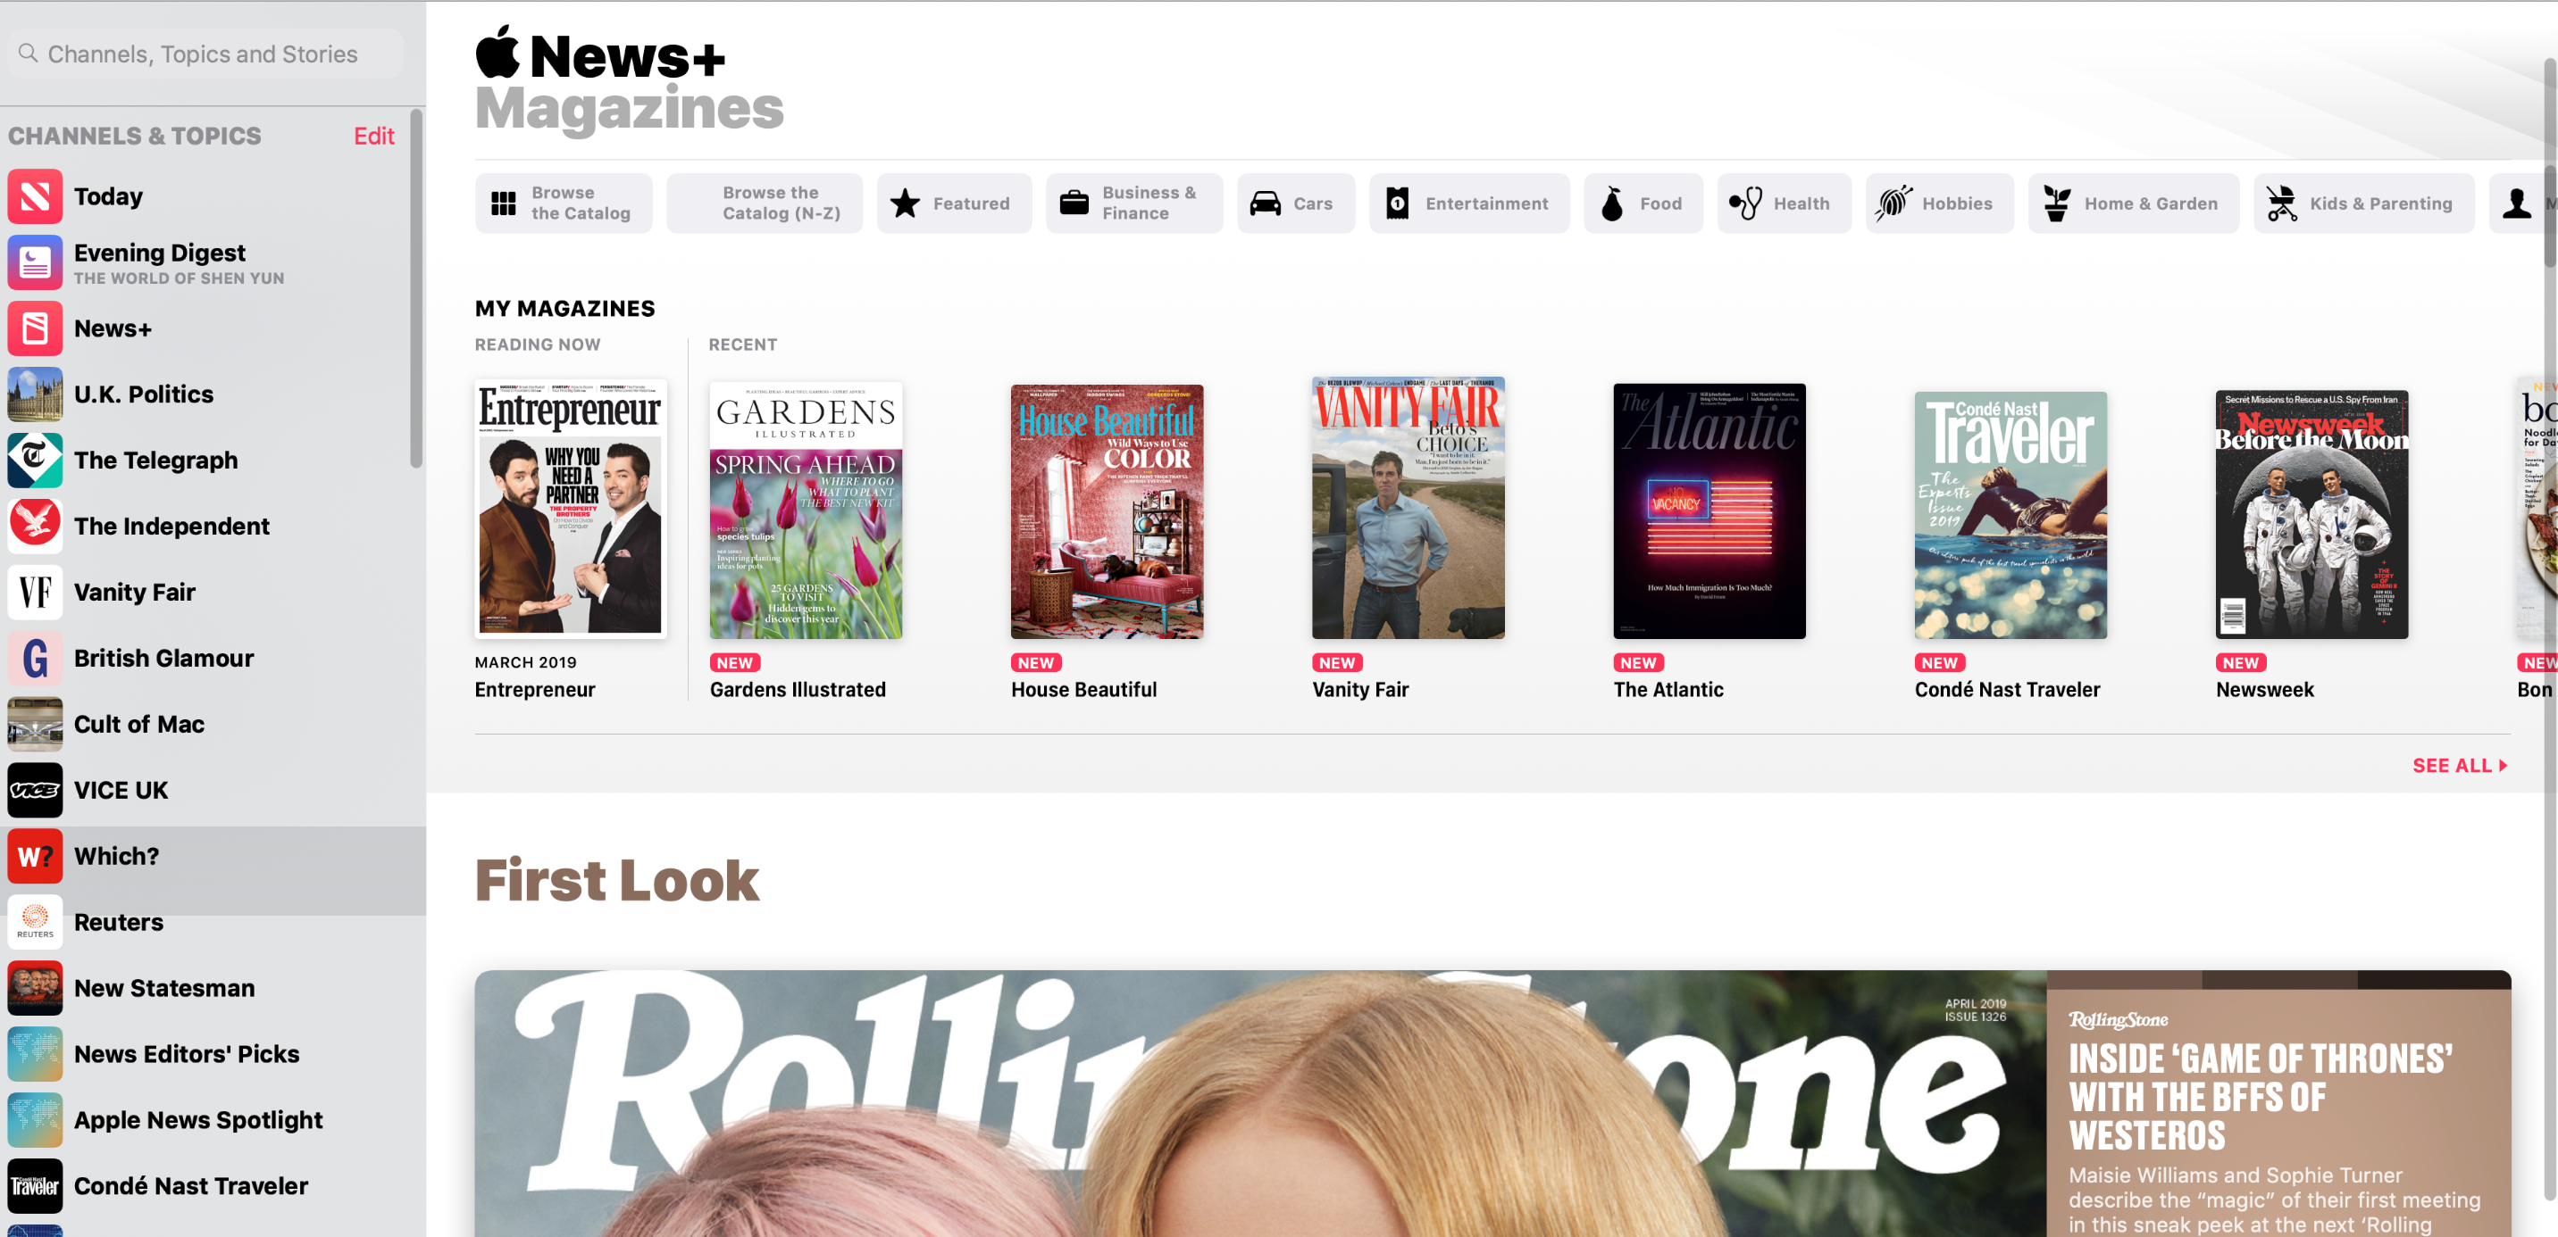Open the Today channel icon
The width and height of the screenshot is (2558, 1237).
coord(35,196)
